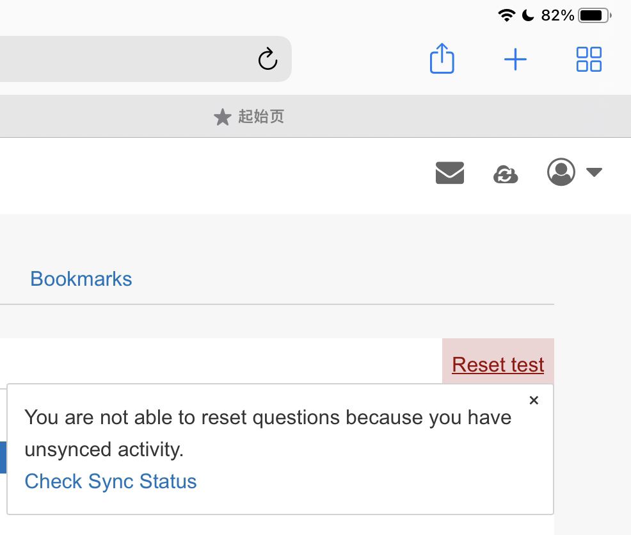The height and width of the screenshot is (535, 631).
Task: Open the messages envelope icon
Action: [449, 172]
